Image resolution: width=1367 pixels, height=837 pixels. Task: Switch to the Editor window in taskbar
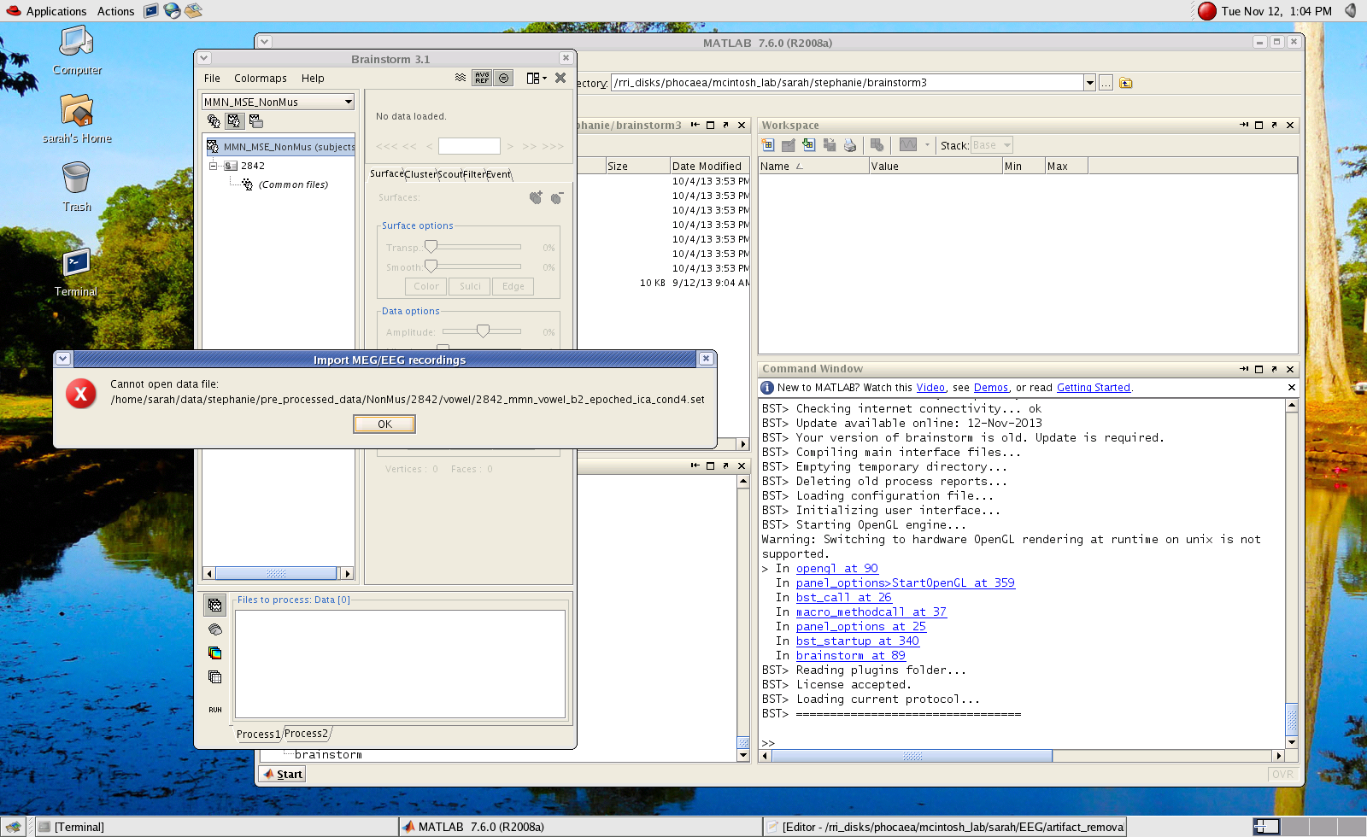[x=945, y=827]
